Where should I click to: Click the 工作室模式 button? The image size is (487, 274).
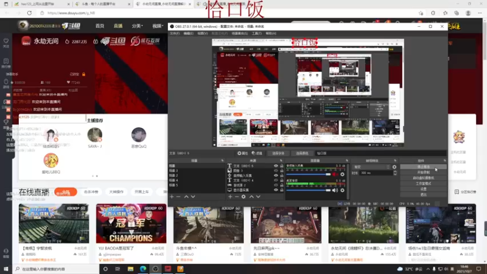point(423,184)
